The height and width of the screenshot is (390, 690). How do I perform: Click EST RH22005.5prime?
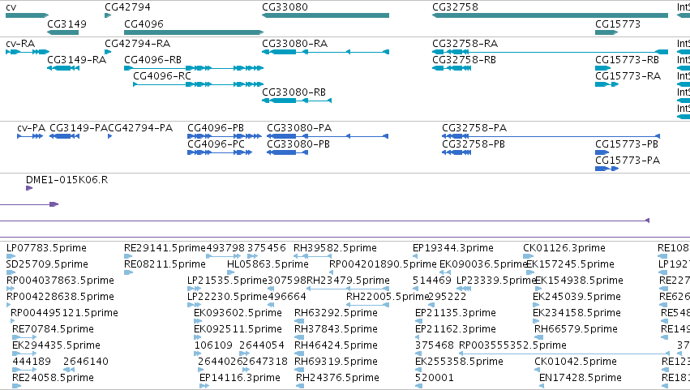coord(388,297)
